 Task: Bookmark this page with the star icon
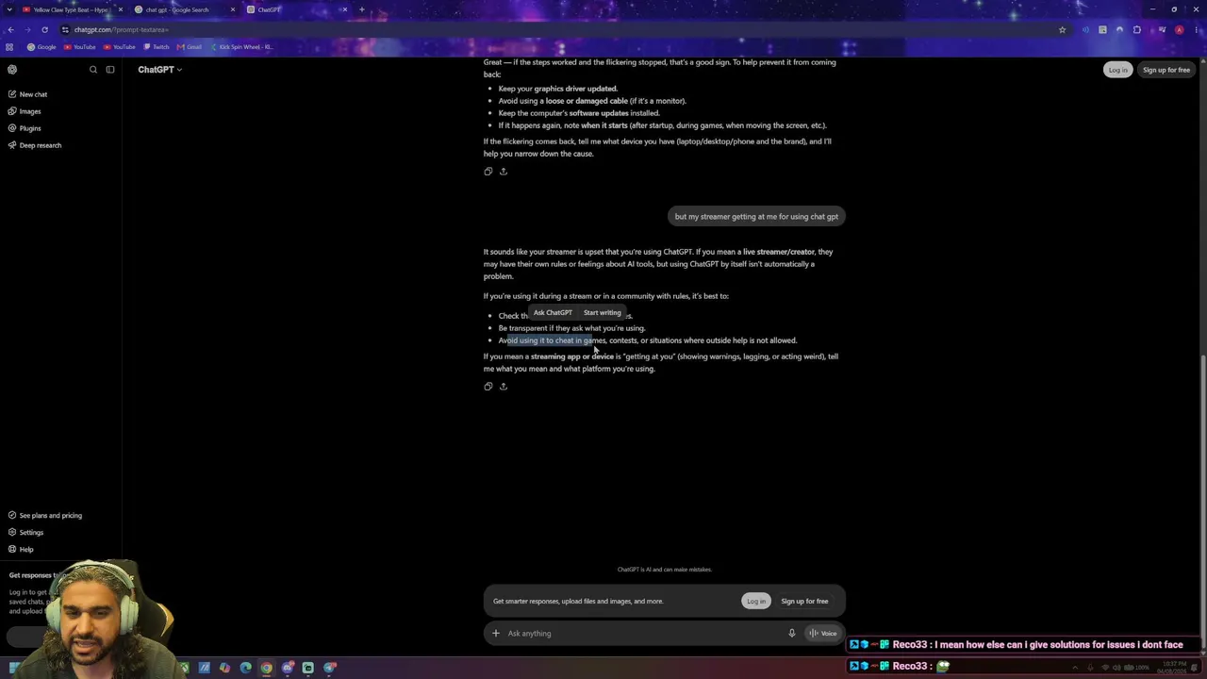1062,30
